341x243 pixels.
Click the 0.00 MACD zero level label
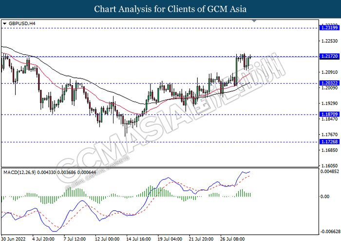325,196
